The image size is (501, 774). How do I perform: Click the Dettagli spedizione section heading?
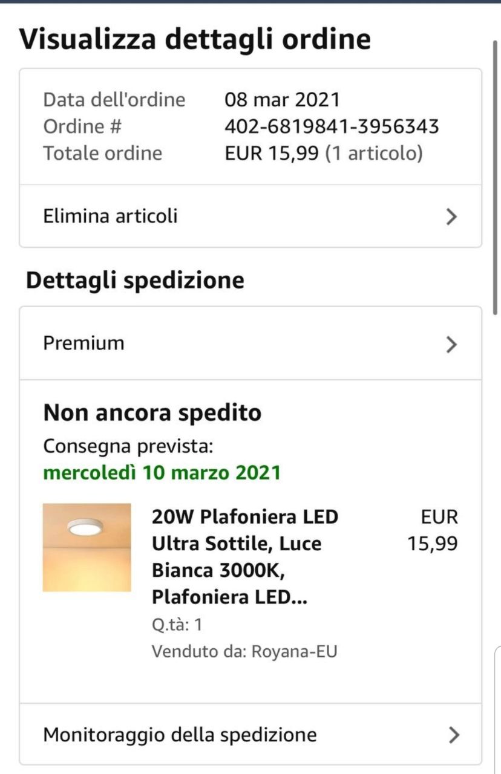click(x=135, y=280)
